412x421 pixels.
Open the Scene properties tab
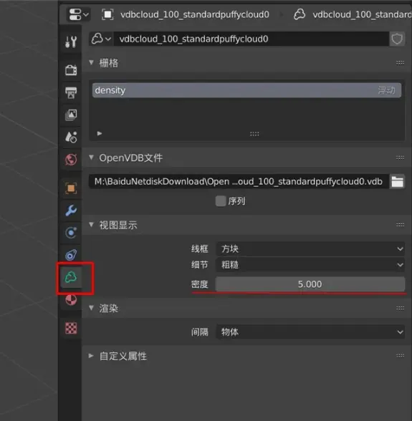point(71,137)
